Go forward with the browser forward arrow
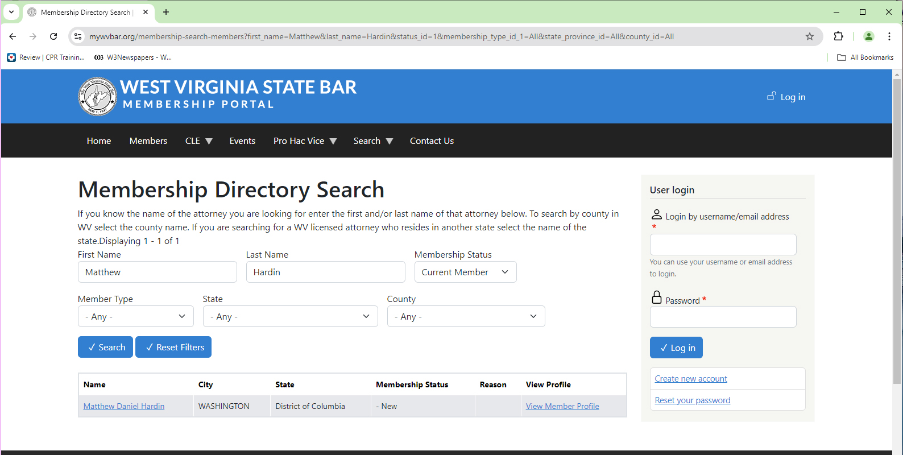This screenshot has height=455, width=903. pyautogui.click(x=33, y=36)
